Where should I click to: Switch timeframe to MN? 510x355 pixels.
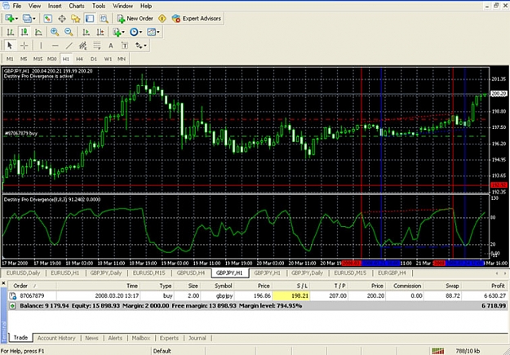(122, 59)
